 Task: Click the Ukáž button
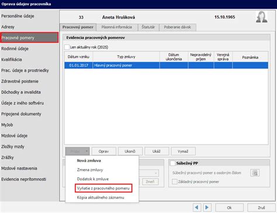[157, 151]
